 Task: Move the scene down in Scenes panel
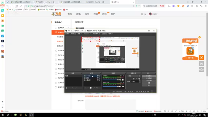[x=76, y=88]
